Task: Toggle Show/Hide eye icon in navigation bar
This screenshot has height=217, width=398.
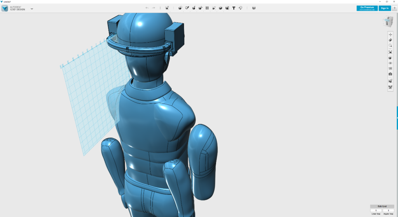Action: (x=390, y=63)
